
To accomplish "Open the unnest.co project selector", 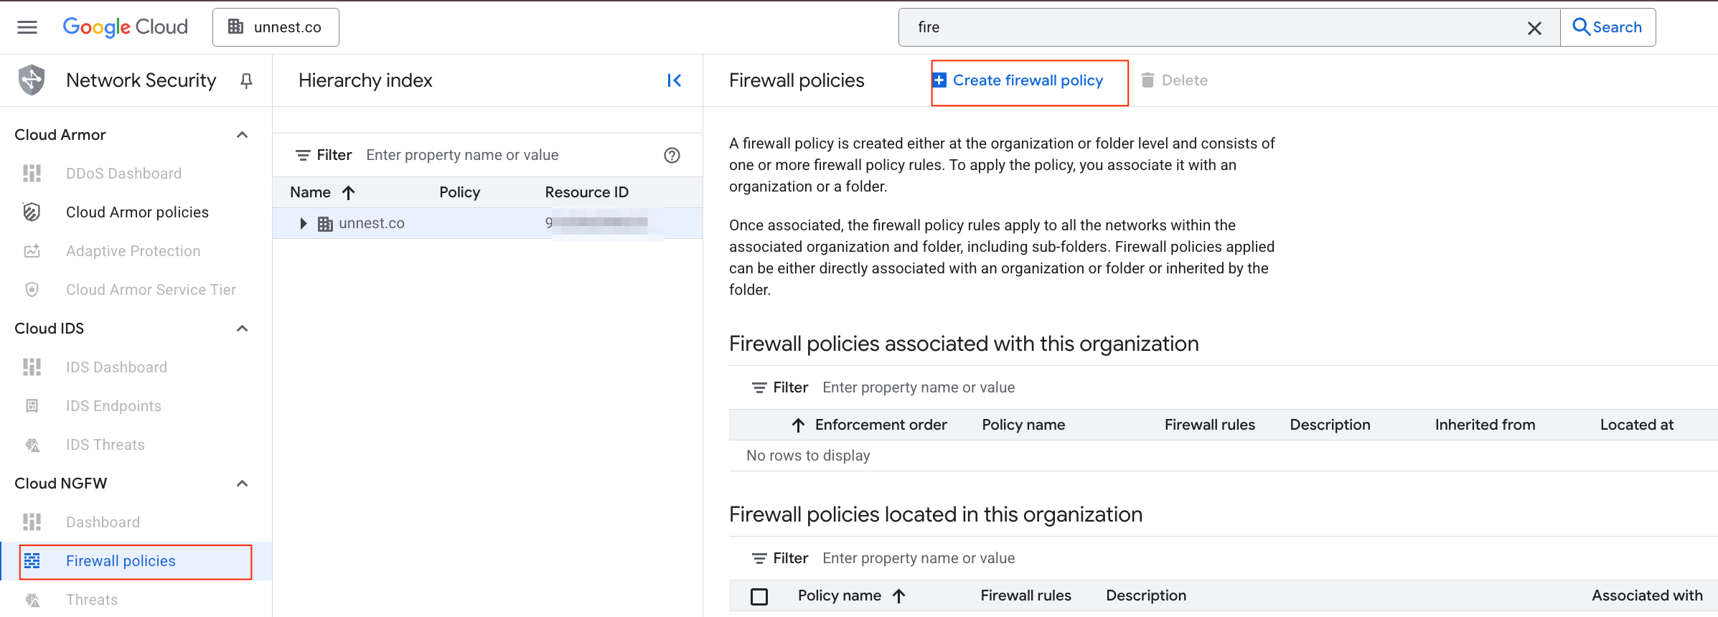I will pos(276,27).
